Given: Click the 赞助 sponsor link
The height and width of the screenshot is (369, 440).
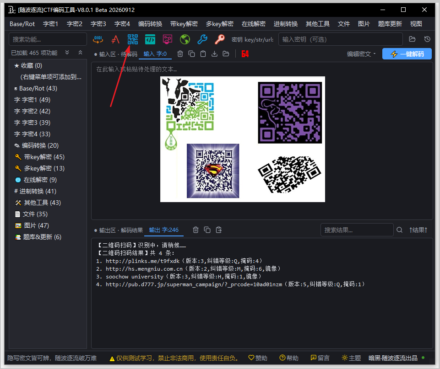Looking at the screenshot, I should point(258,358).
